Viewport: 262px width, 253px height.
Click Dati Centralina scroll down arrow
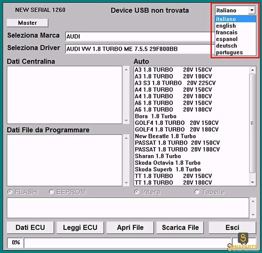[126, 120]
